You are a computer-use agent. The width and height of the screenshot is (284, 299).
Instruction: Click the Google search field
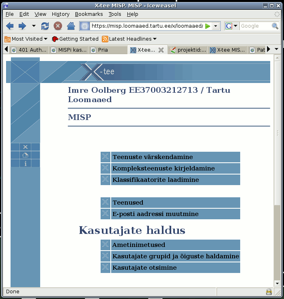click(255, 26)
